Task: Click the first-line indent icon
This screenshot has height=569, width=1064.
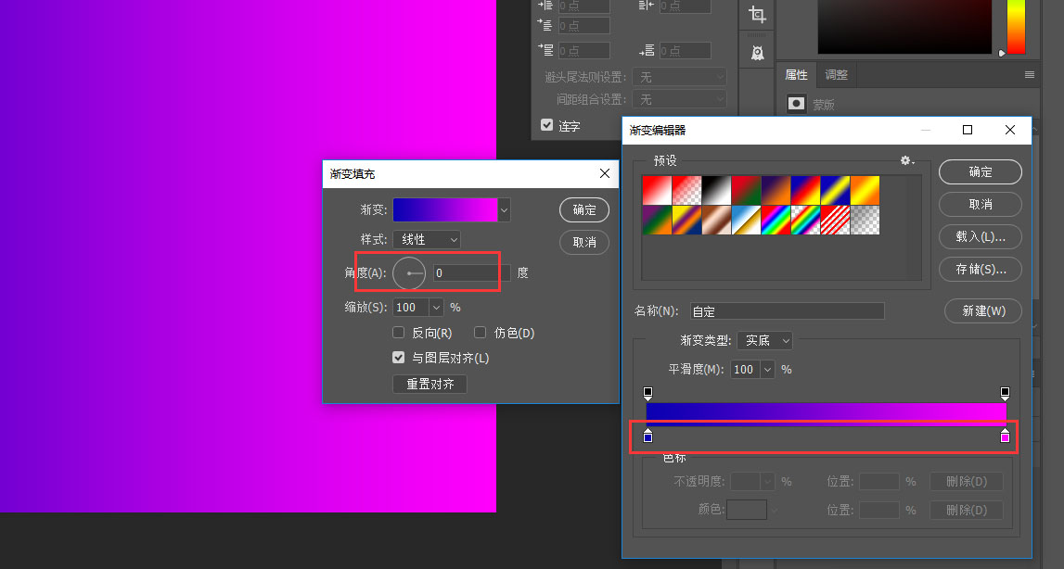Action: click(x=545, y=25)
